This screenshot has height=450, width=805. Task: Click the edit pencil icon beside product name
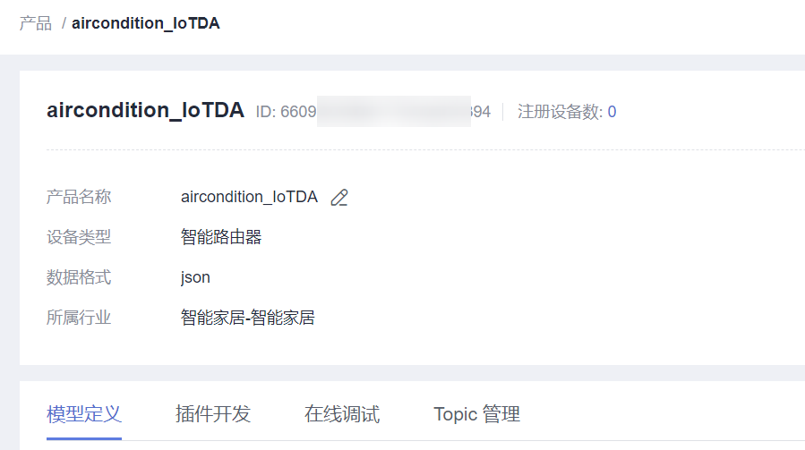(339, 198)
